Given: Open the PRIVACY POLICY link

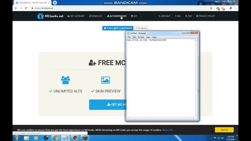Looking at the screenshot, I should (206, 16).
